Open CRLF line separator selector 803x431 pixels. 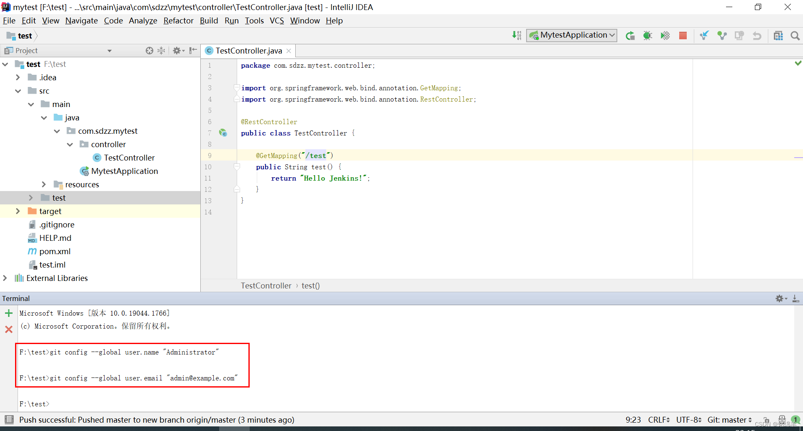(x=659, y=420)
